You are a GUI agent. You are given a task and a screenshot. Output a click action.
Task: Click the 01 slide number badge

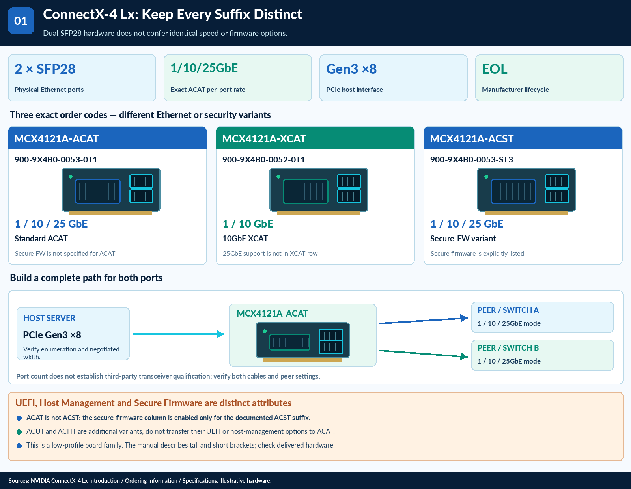tap(21, 21)
